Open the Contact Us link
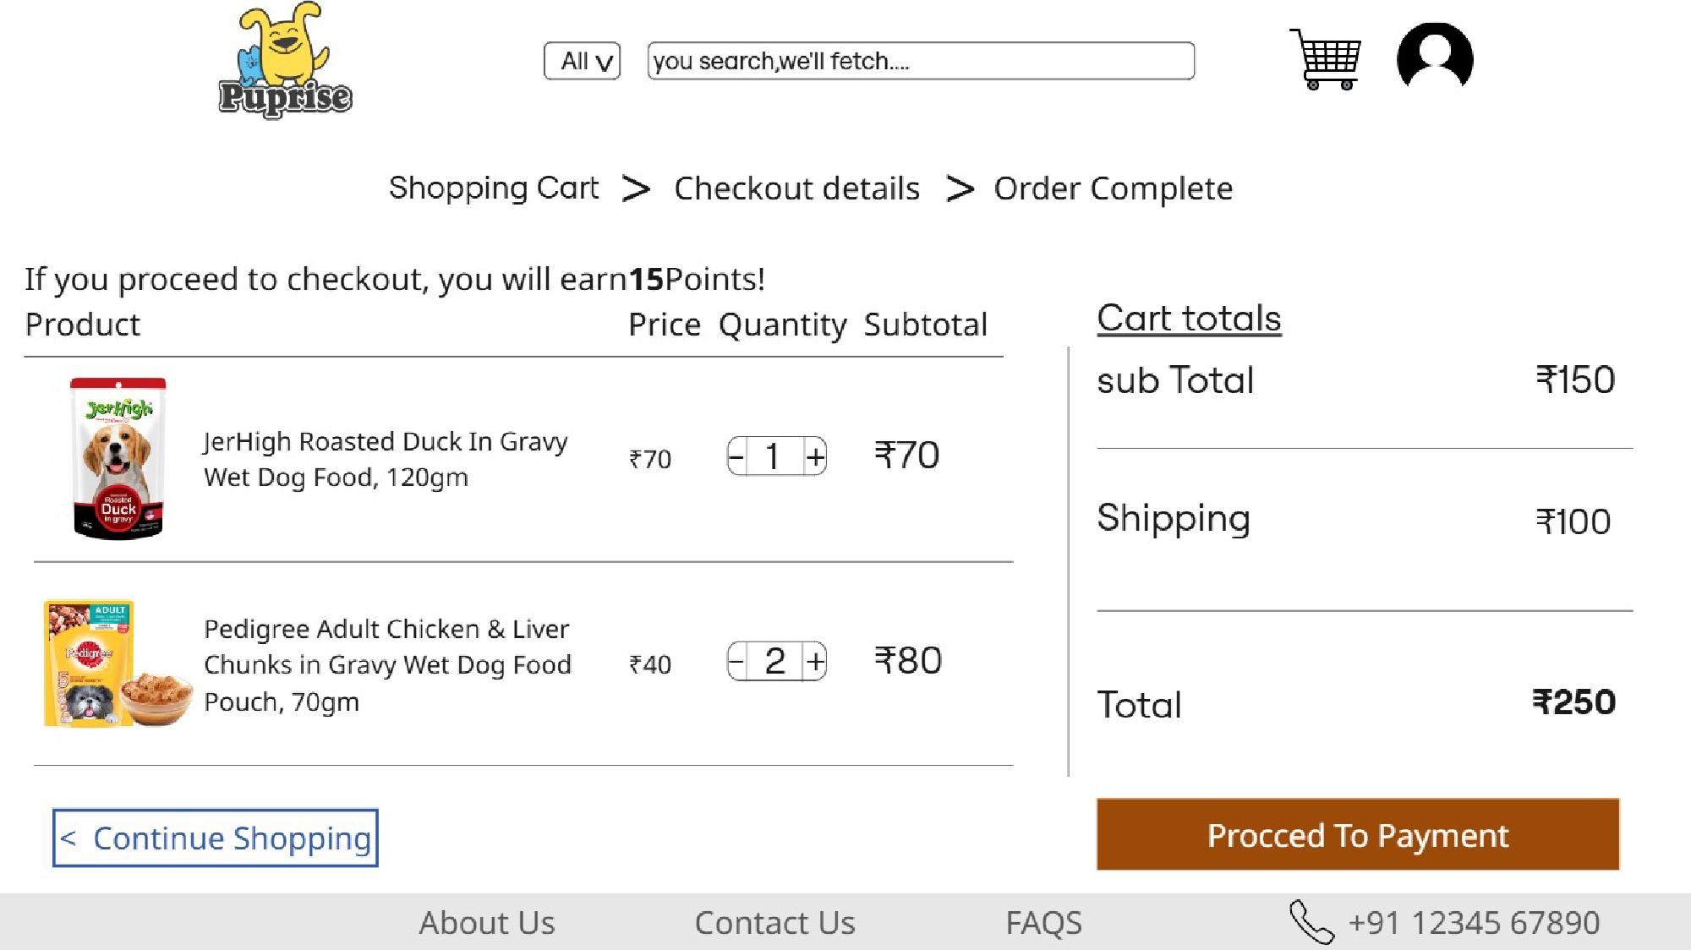The width and height of the screenshot is (1691, 950). tap(774, 922)
